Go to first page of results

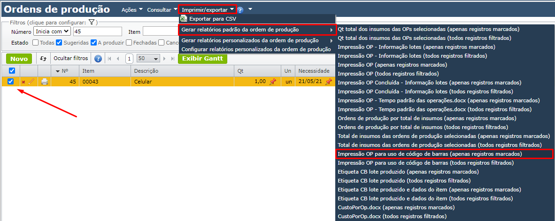[x=109, y=59]
